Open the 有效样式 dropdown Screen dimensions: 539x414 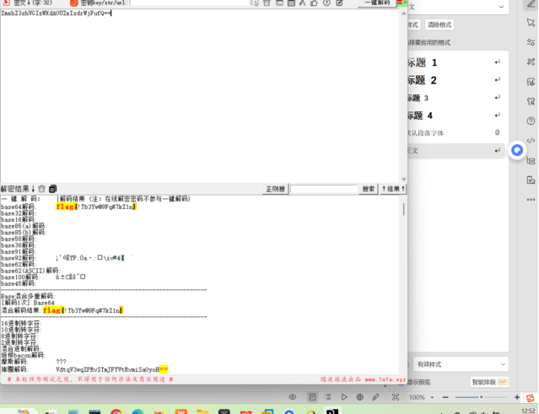coord(461,364)
